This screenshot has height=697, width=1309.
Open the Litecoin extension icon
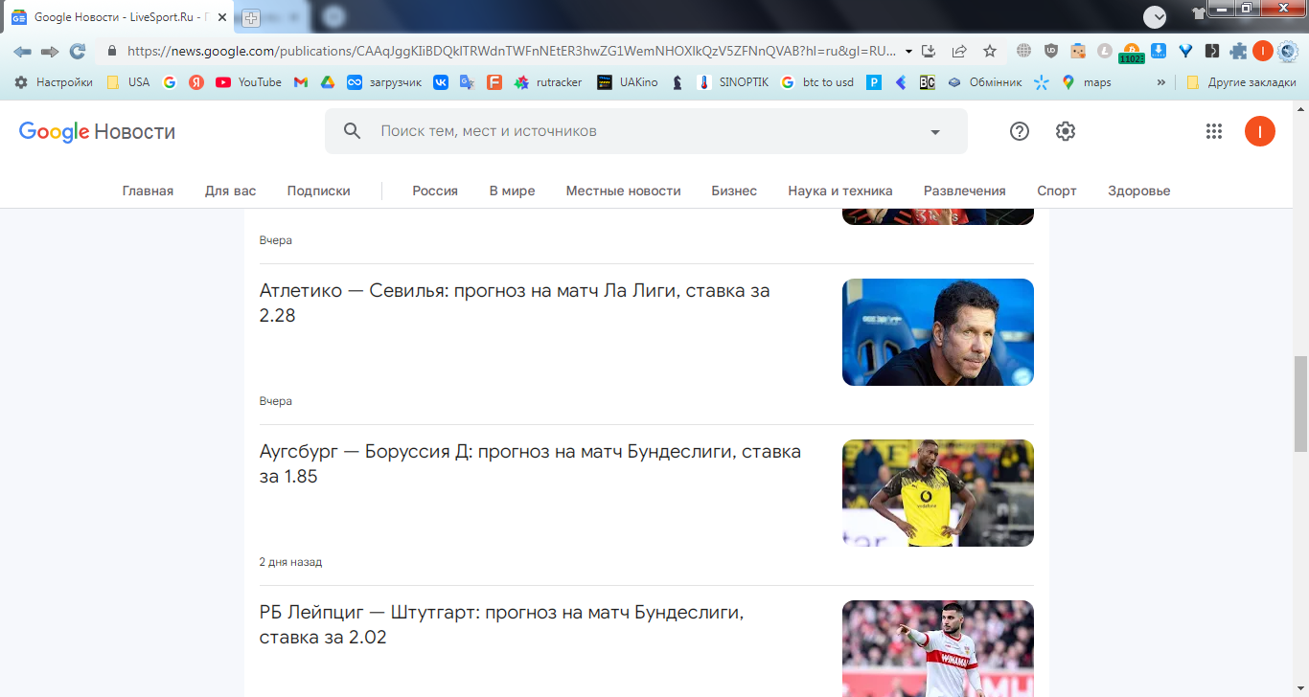tap(1105, 52)
